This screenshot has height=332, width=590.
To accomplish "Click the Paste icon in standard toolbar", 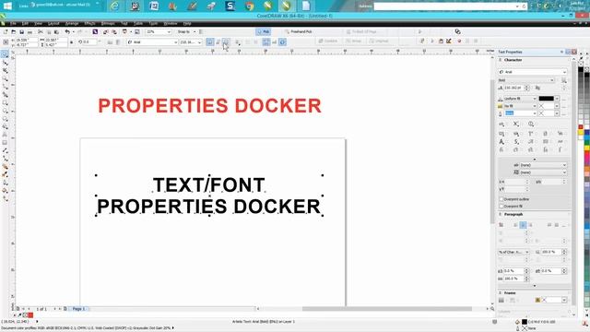I will point(56,32).
